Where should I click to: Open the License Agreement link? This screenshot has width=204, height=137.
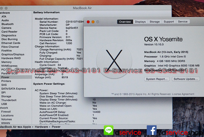(x=183, y=94)
